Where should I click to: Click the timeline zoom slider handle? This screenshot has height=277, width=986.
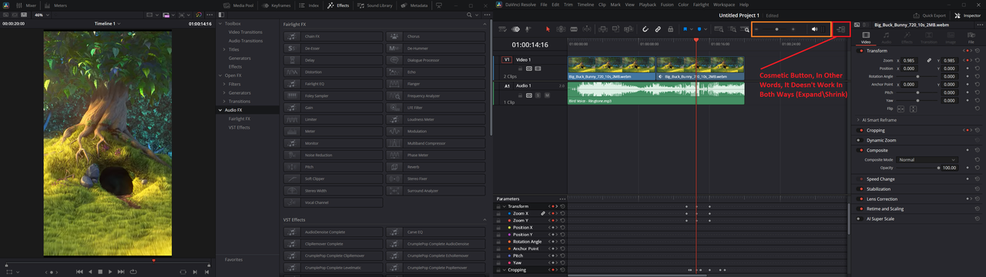(776, 29)
